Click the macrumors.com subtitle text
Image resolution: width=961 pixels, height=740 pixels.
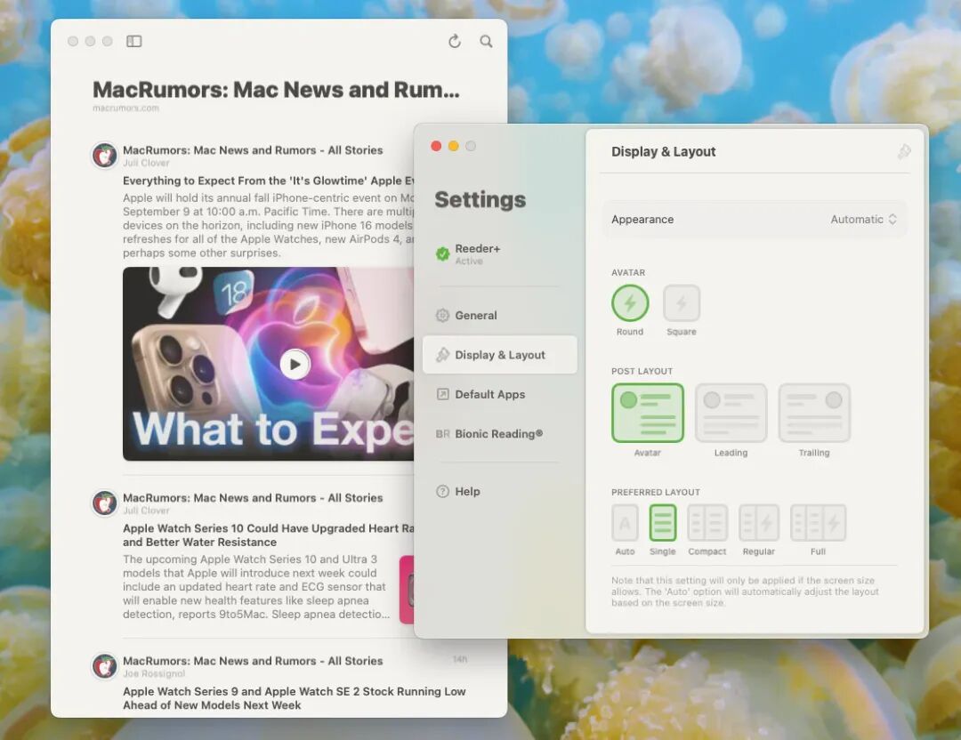(125, 108)
